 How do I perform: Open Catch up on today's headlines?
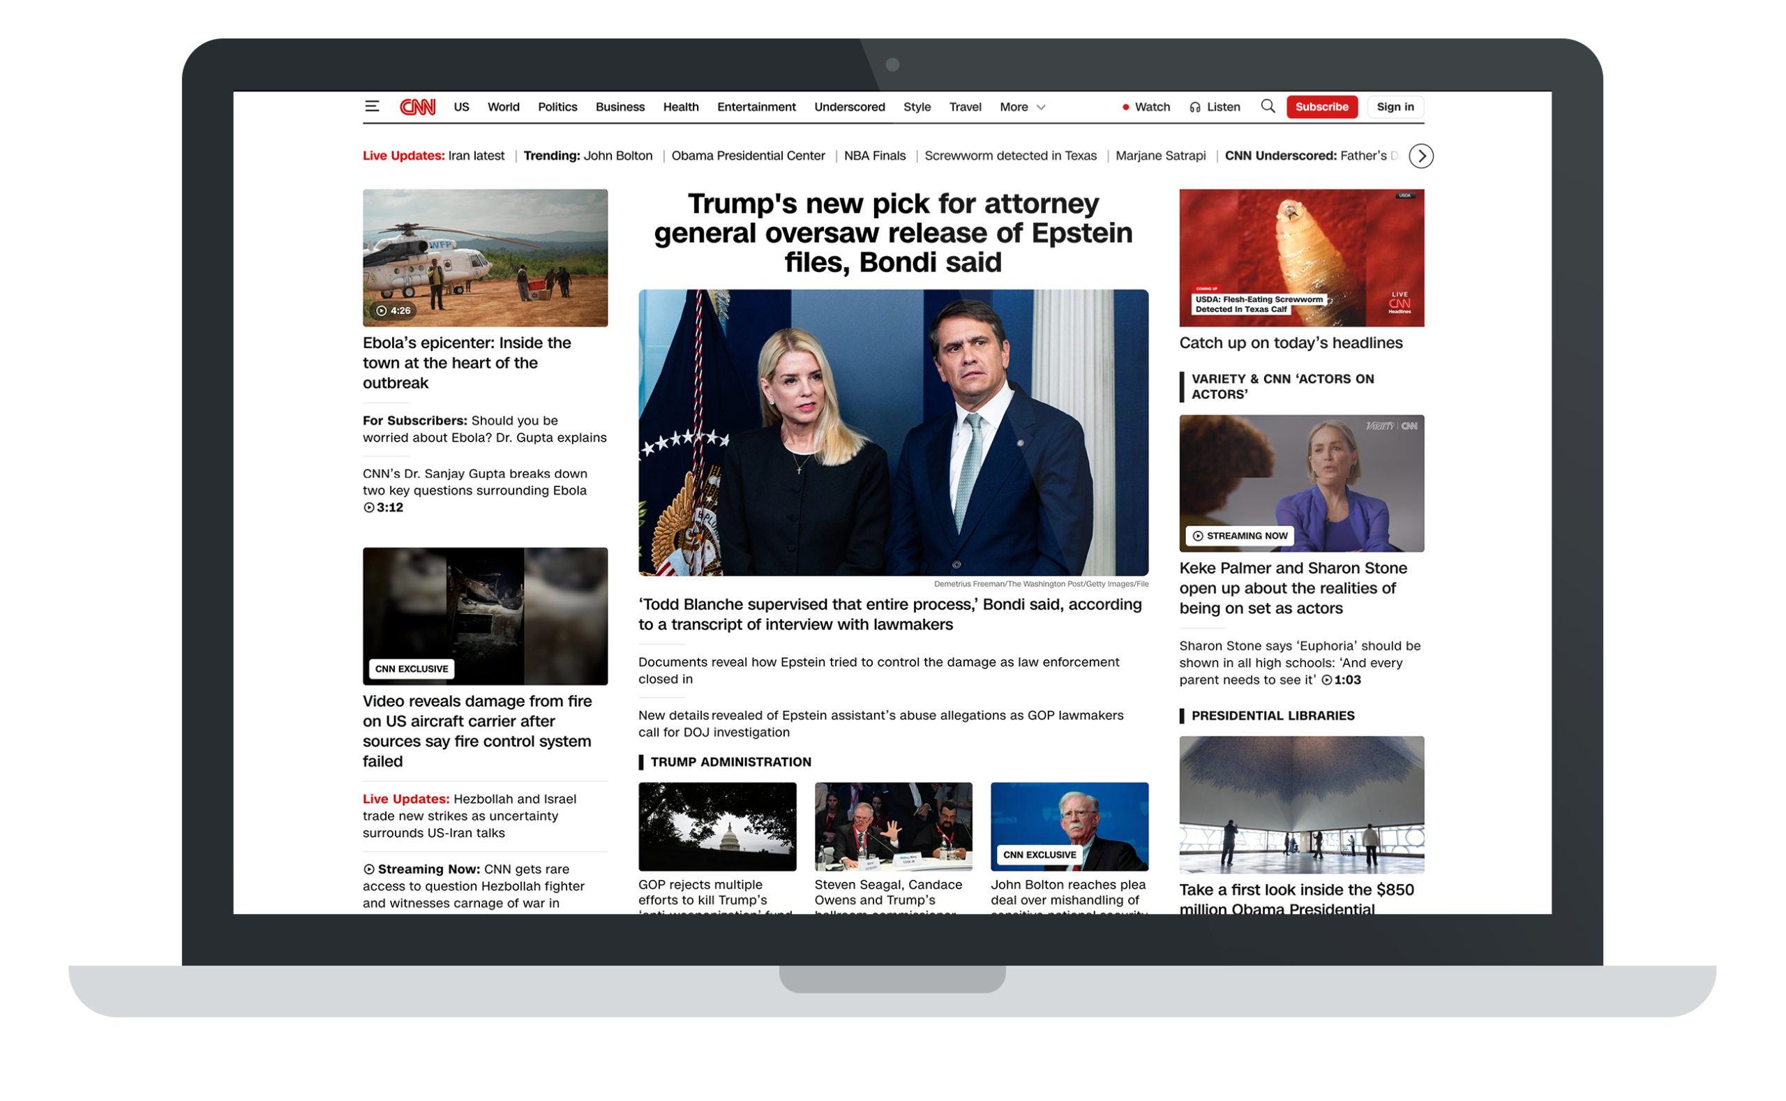1291,343
